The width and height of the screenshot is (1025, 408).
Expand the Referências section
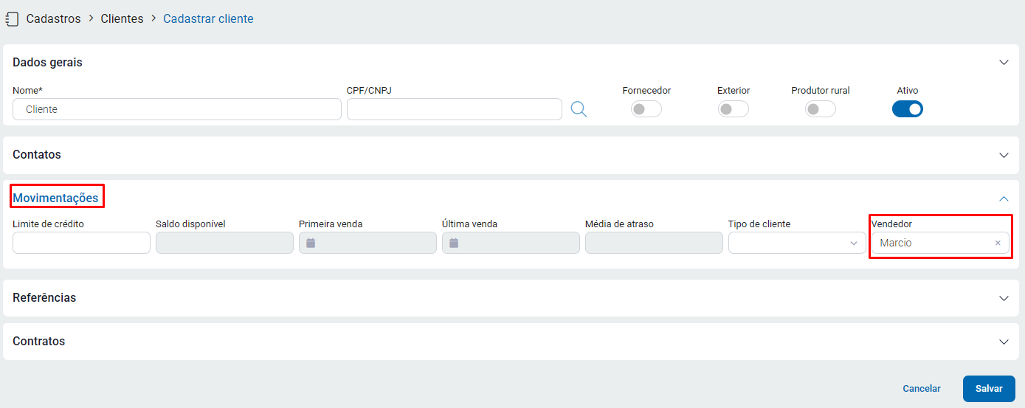pyautogui.click(x=1004, y=298)
